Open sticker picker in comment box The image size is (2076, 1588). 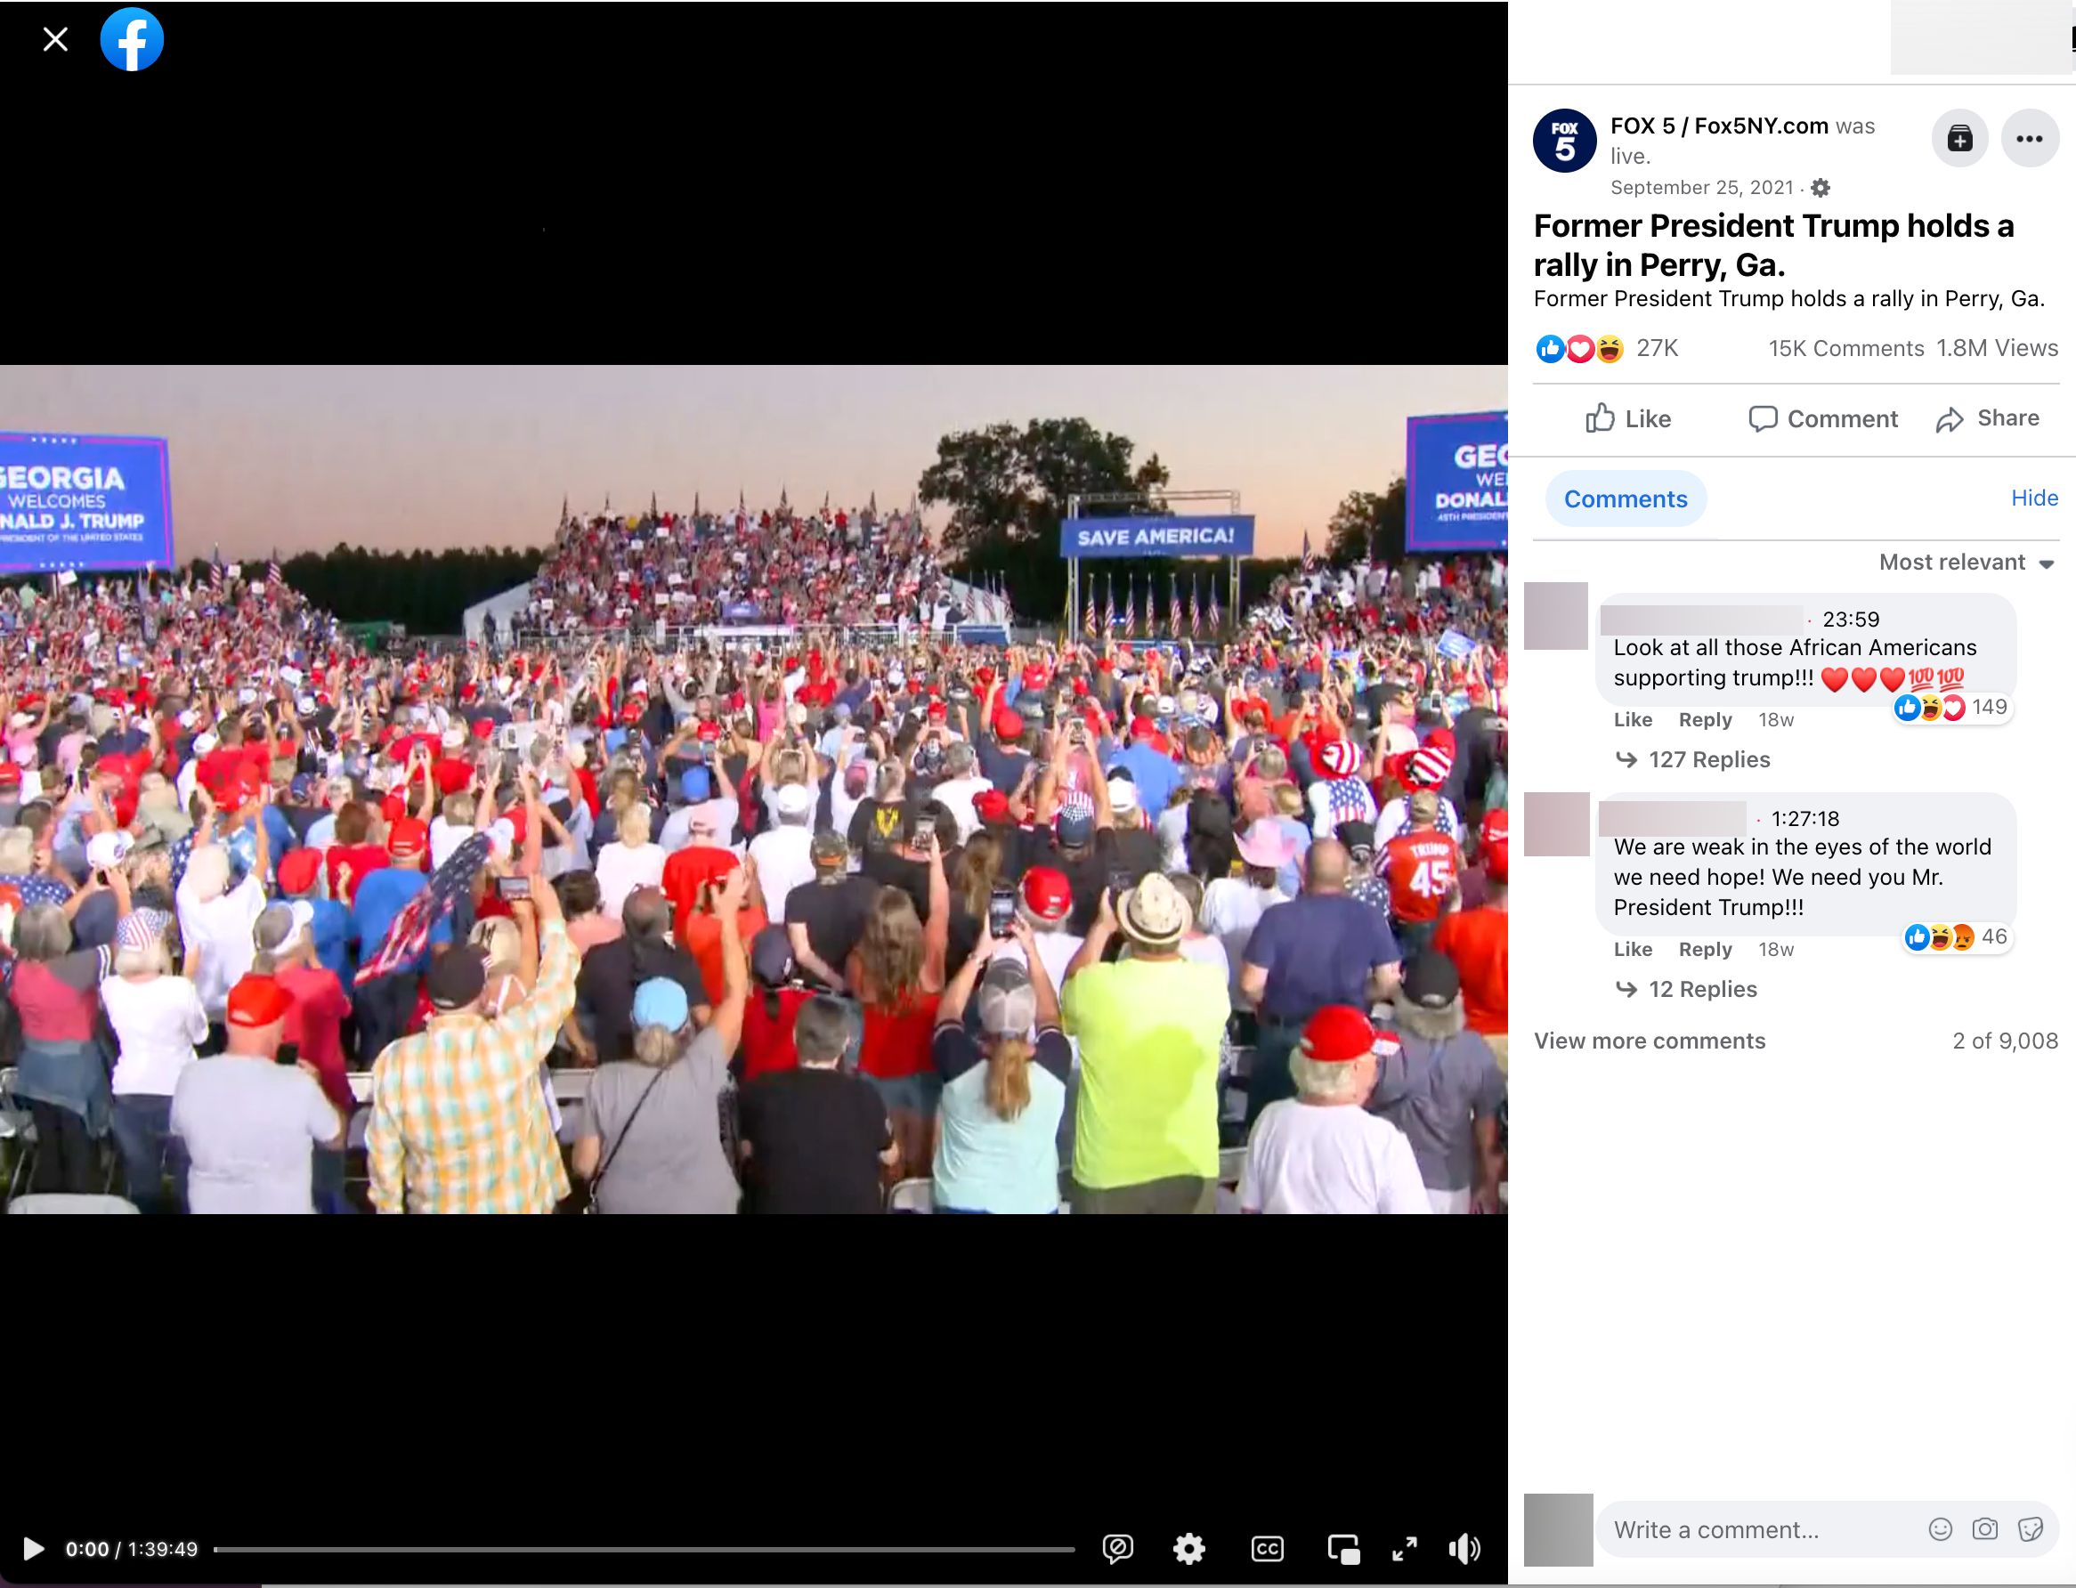point(2030,1529)
